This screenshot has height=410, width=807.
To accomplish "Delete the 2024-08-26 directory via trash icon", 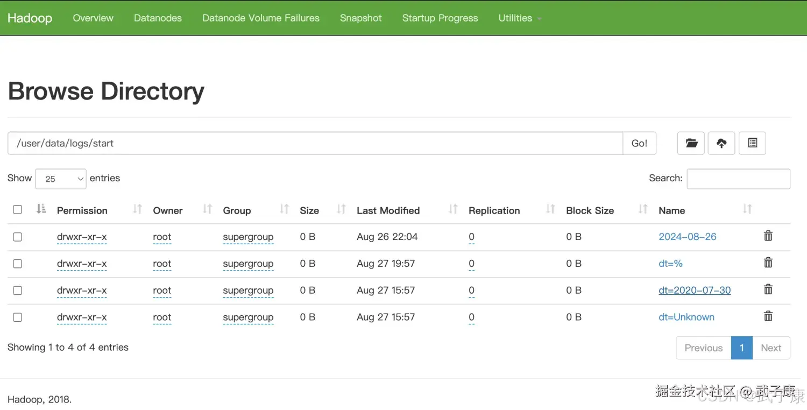I will 768,236.
